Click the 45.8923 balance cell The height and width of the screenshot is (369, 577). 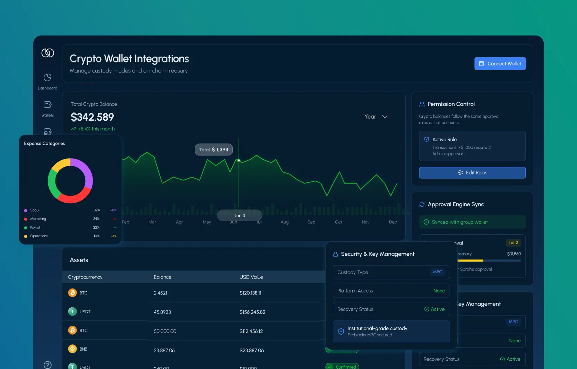(162, 312)
